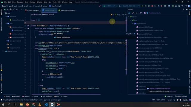This screenshot has height=107, width=191.
Task: Click the Profile app gauge icon
Action: [x=158, y=6]
